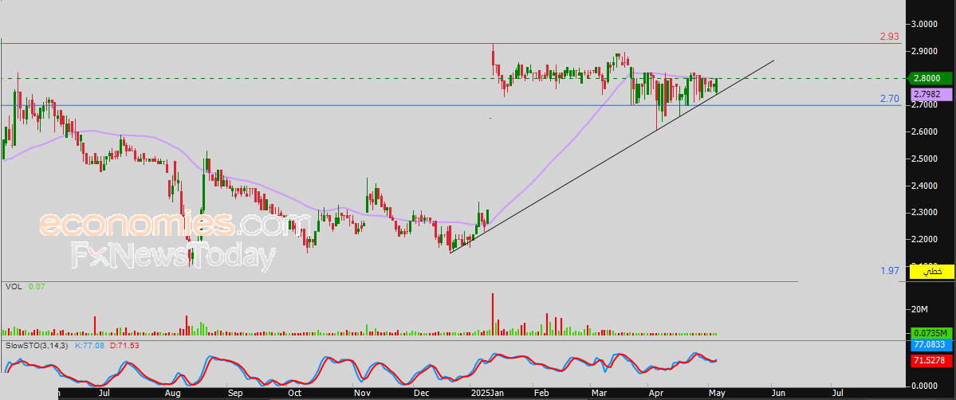This screenshot has height=400, width=956.
Task: Click the green 0.07 volume value
Action: [37, 286]
